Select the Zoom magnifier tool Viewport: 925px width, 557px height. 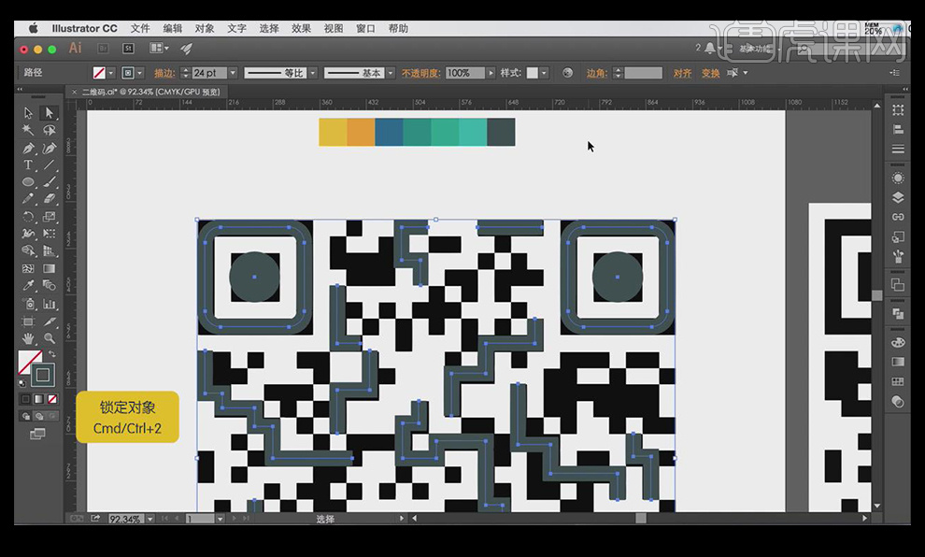(x=50, y=338)
